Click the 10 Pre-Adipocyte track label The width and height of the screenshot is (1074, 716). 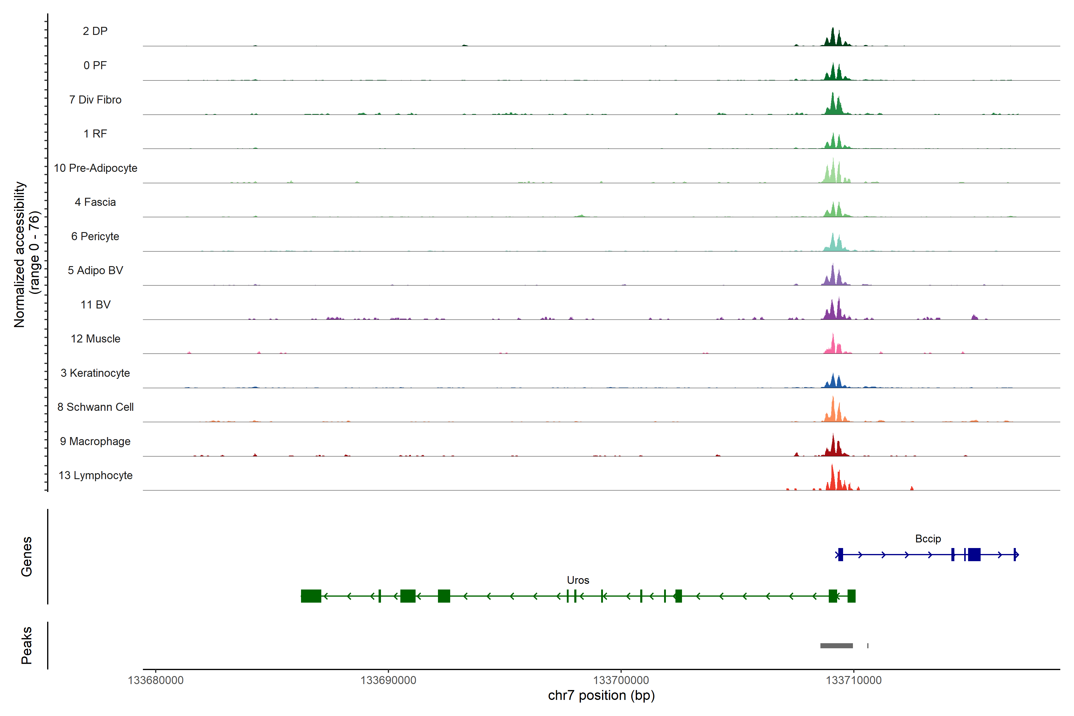coord(95,168)
